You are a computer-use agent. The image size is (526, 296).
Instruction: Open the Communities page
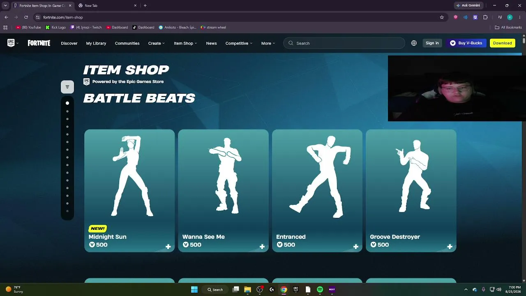click(127, 43)
